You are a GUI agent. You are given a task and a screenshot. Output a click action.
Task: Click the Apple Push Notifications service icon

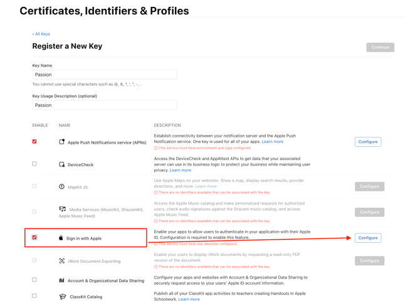(x=61, y=142)
